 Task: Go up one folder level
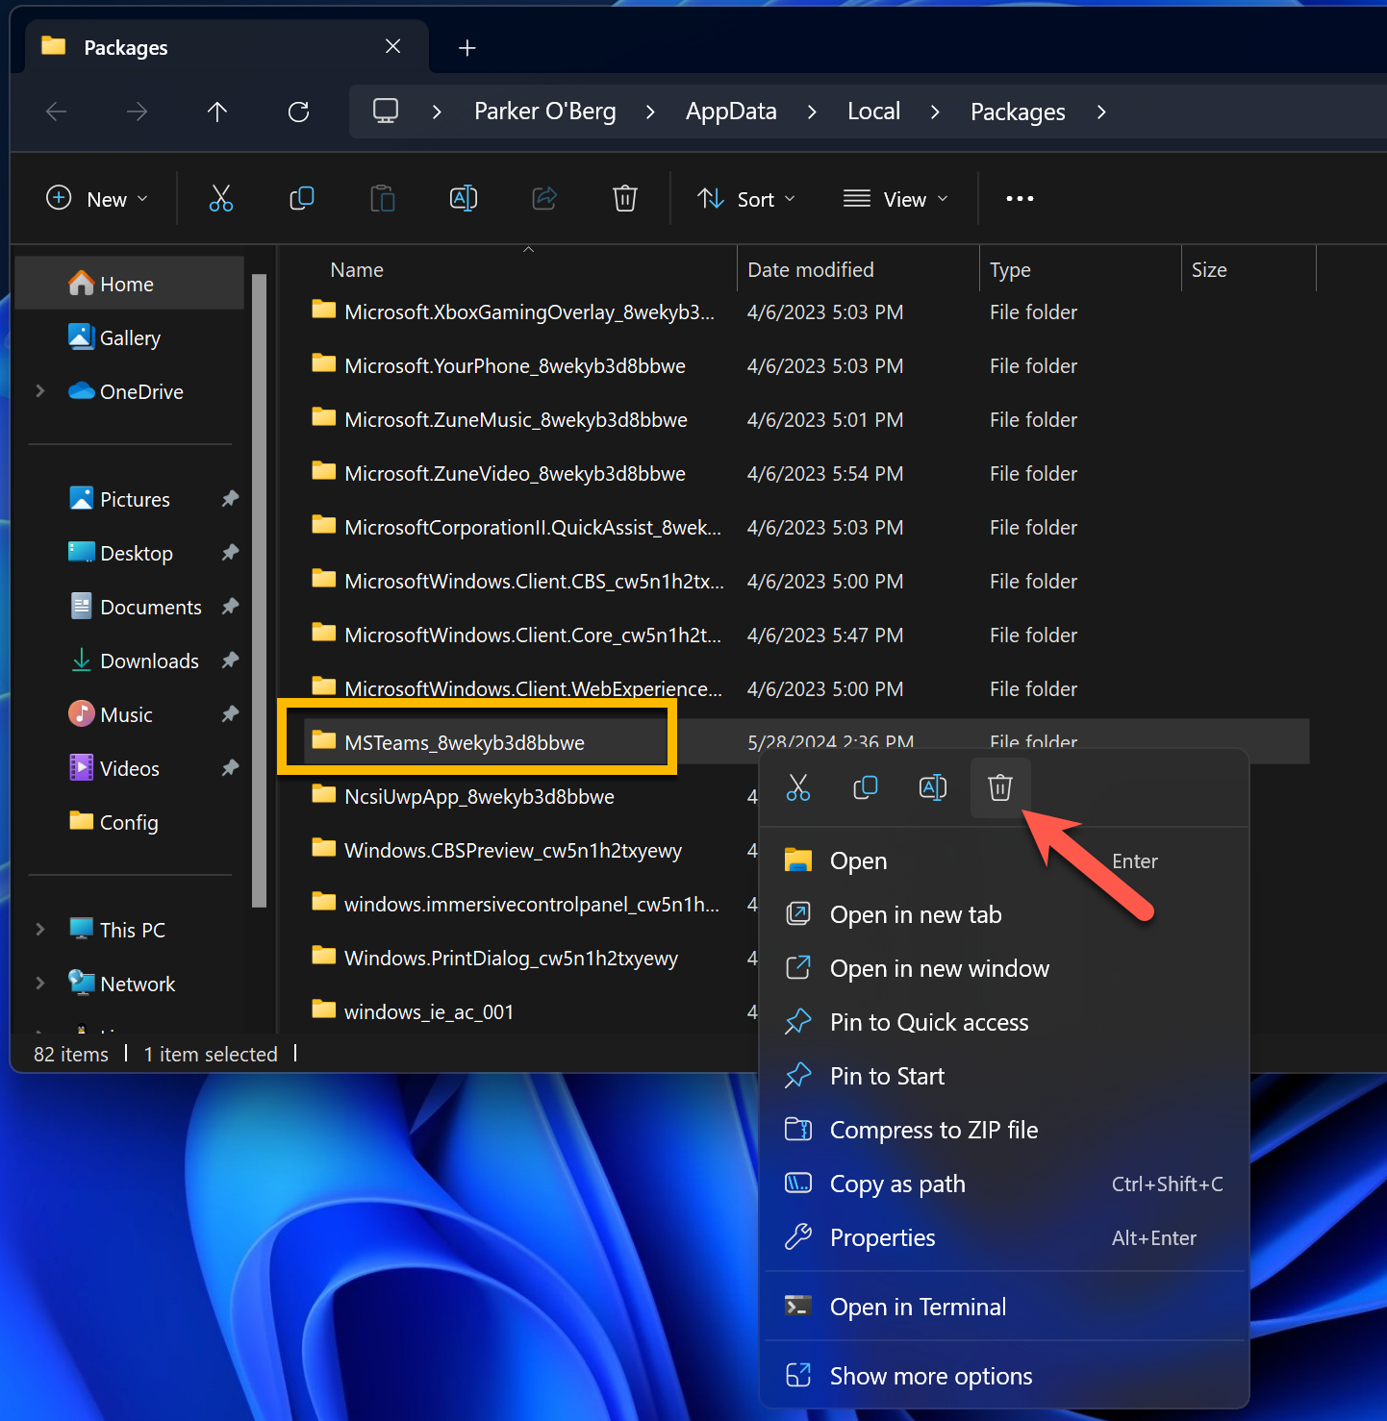tap(217, 112)
